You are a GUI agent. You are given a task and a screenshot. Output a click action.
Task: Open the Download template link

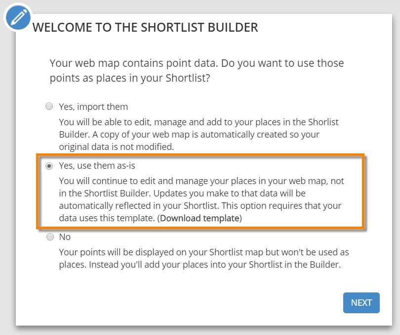(200, 218)
